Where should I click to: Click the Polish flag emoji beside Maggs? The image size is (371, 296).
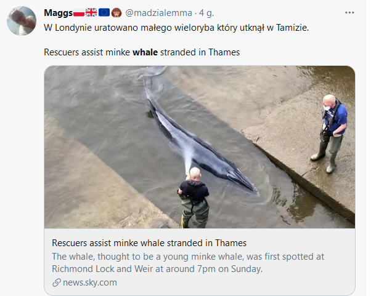click(x=78, y=12)
